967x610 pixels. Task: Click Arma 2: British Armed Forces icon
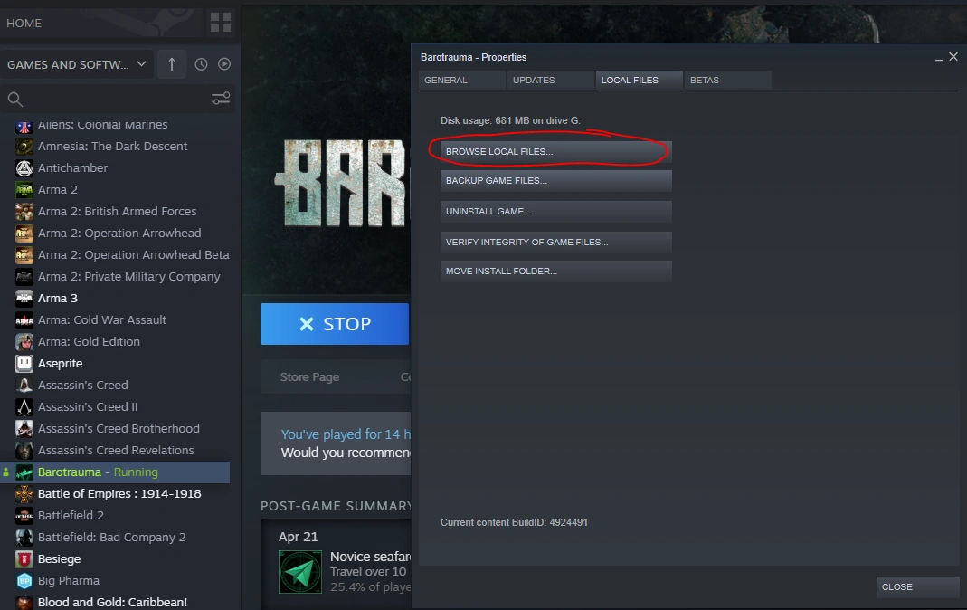[24, 211]
